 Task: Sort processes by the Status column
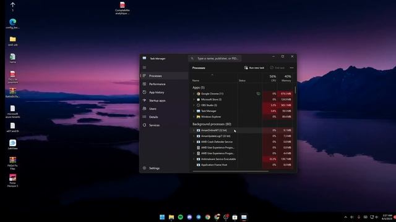[x=242, y=81]
